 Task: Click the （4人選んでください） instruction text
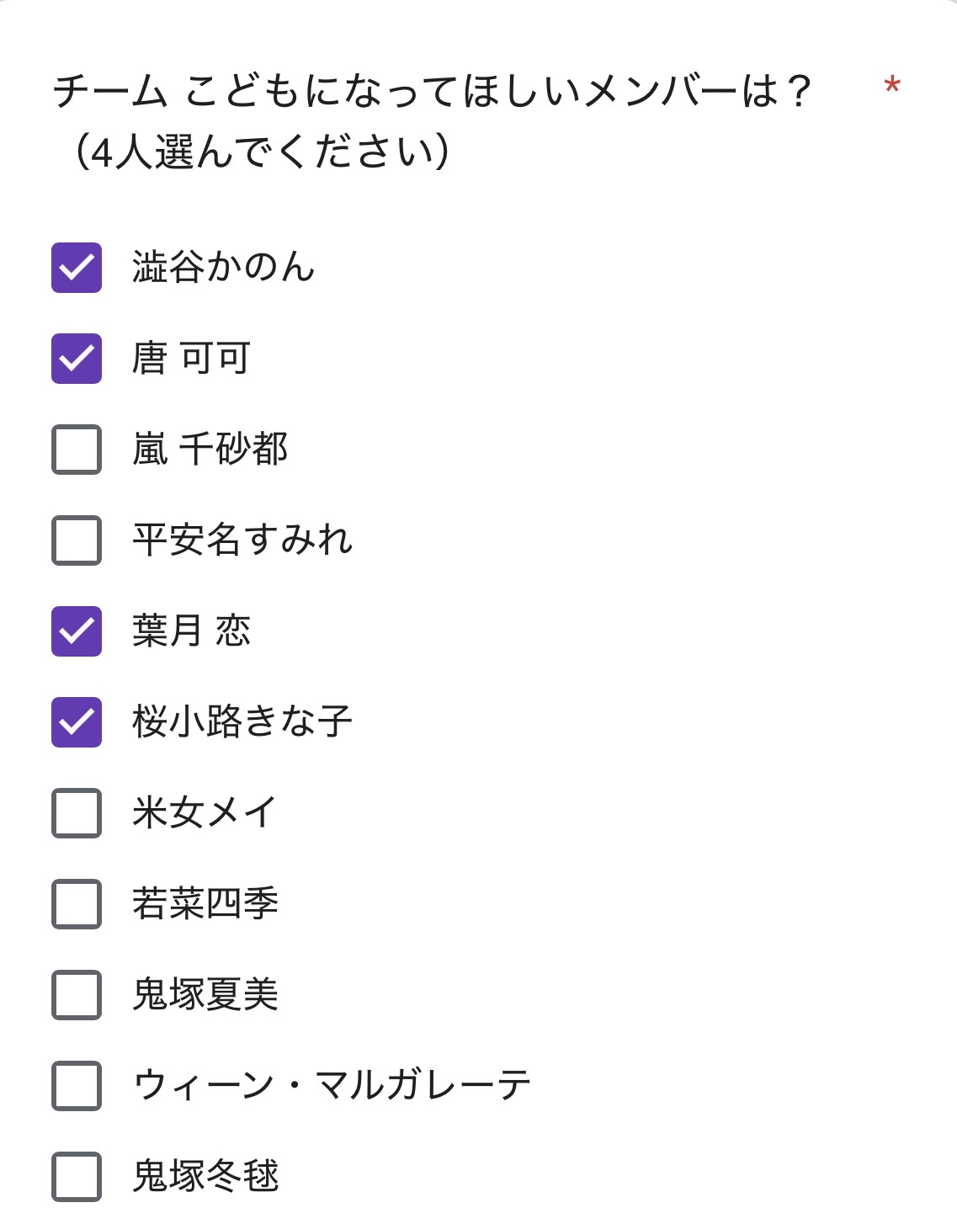[x=261, y=153]
